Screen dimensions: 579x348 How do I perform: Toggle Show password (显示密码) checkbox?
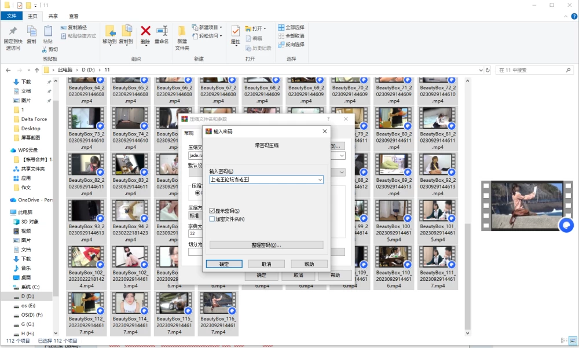(x=212, y=211)
